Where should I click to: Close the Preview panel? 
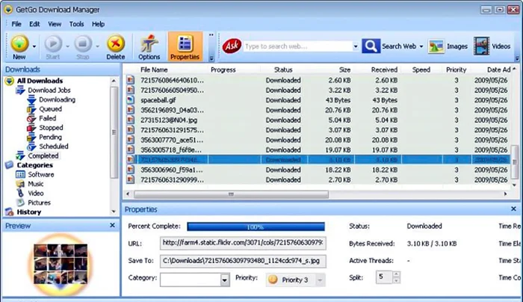(x=112, y=225)
